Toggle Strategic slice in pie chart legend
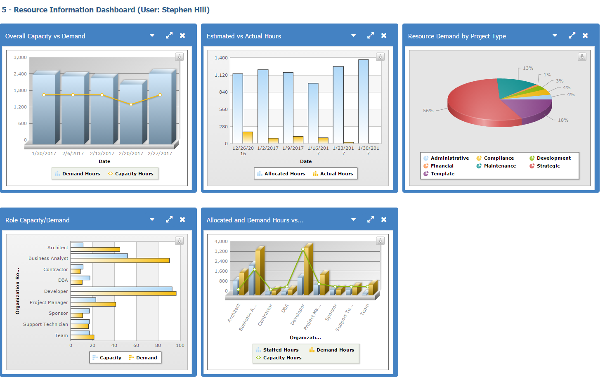 click(x=545, y=166)
